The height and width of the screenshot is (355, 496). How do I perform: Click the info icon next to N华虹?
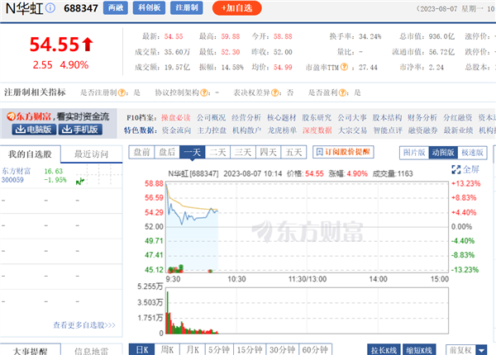click(x=50, y=8)
